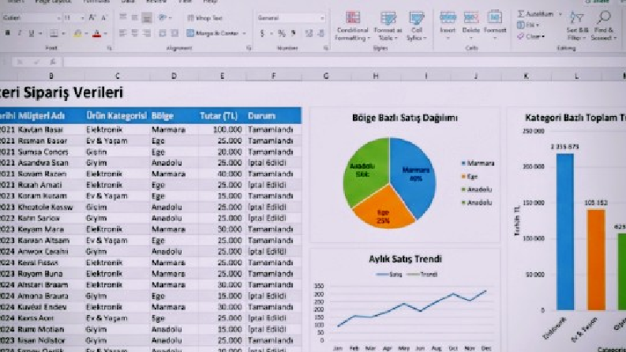Click Merge & Center button

[213, 33]
